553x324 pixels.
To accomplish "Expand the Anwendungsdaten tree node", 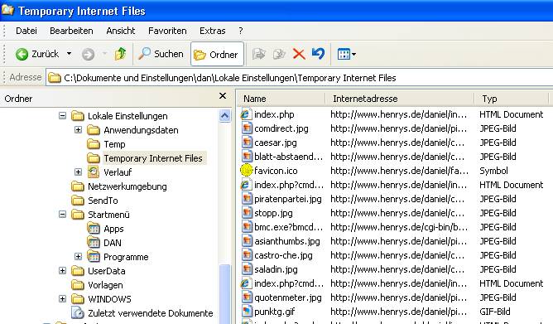I will (79, 129).
